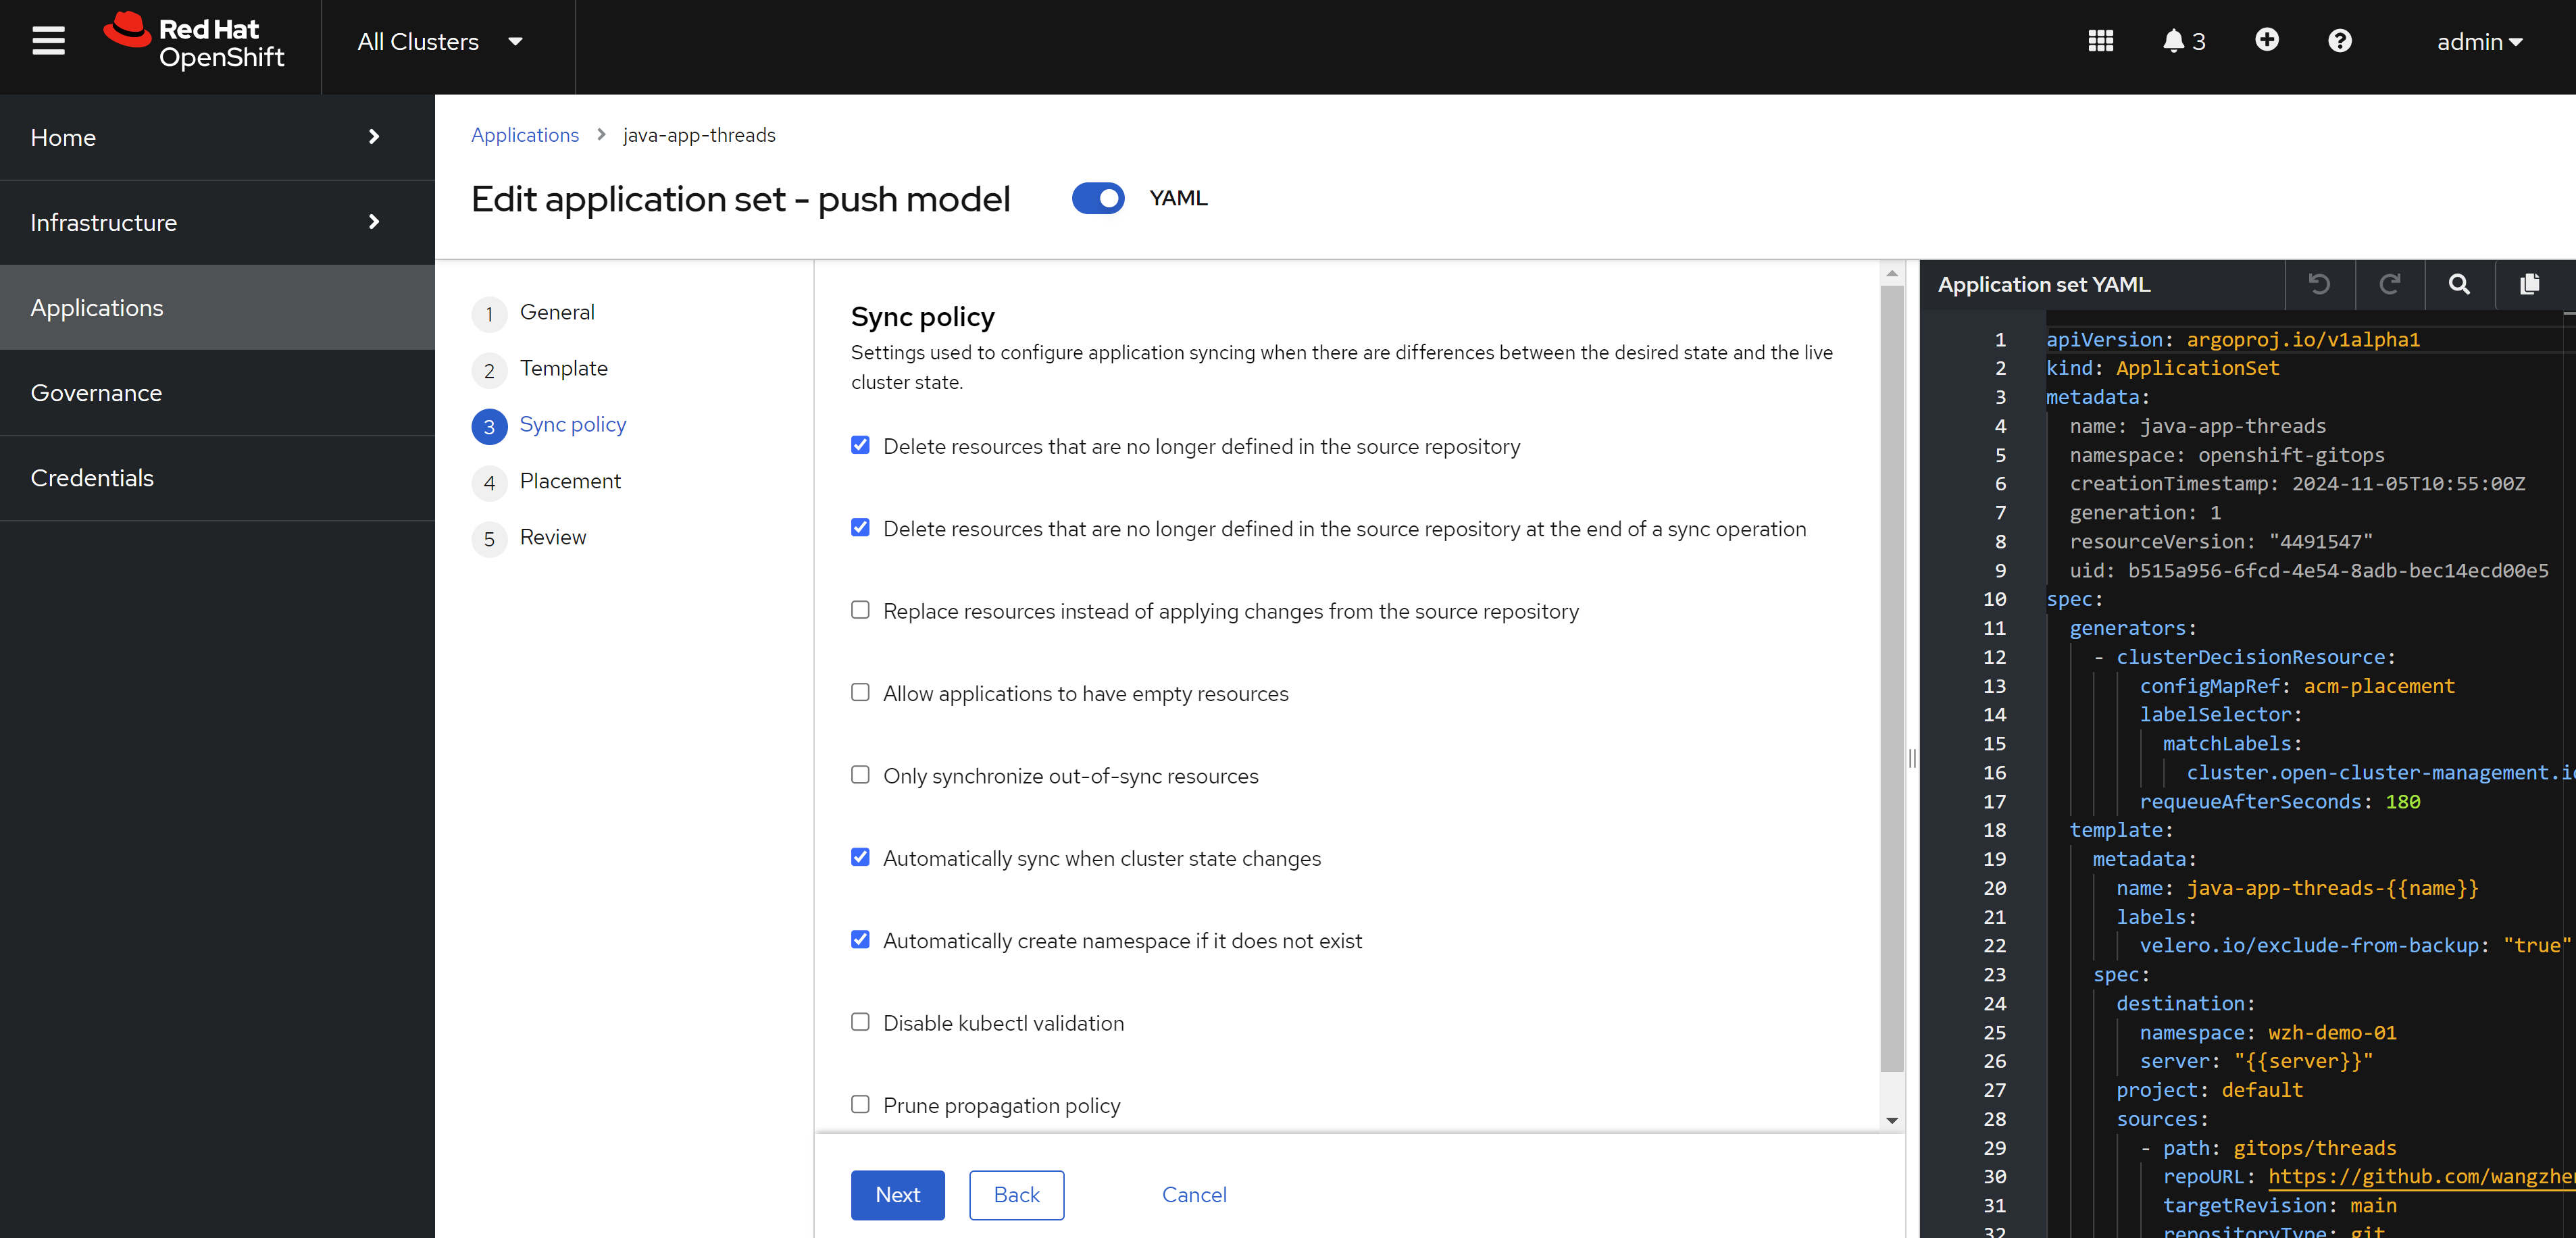Toggle the YAML switch off
The height and width of the screenshot is (1238, 2576).
click(x=1097, y=198)
